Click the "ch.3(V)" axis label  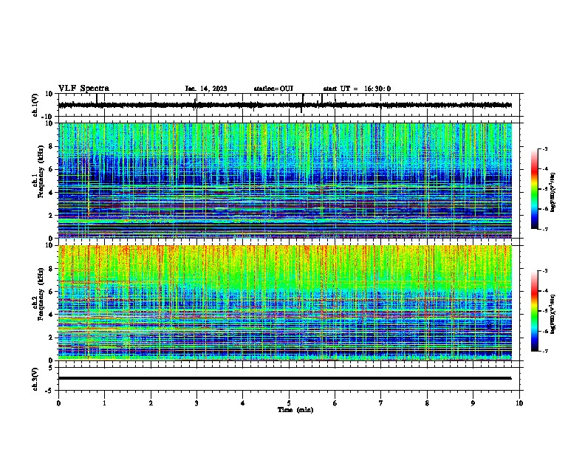tap(35, 379)
